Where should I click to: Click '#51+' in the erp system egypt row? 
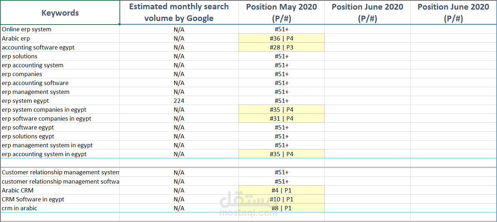282,101
